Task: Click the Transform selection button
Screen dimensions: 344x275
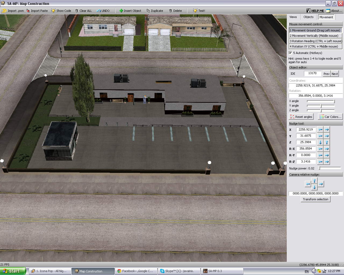Action: pos(316,199)
